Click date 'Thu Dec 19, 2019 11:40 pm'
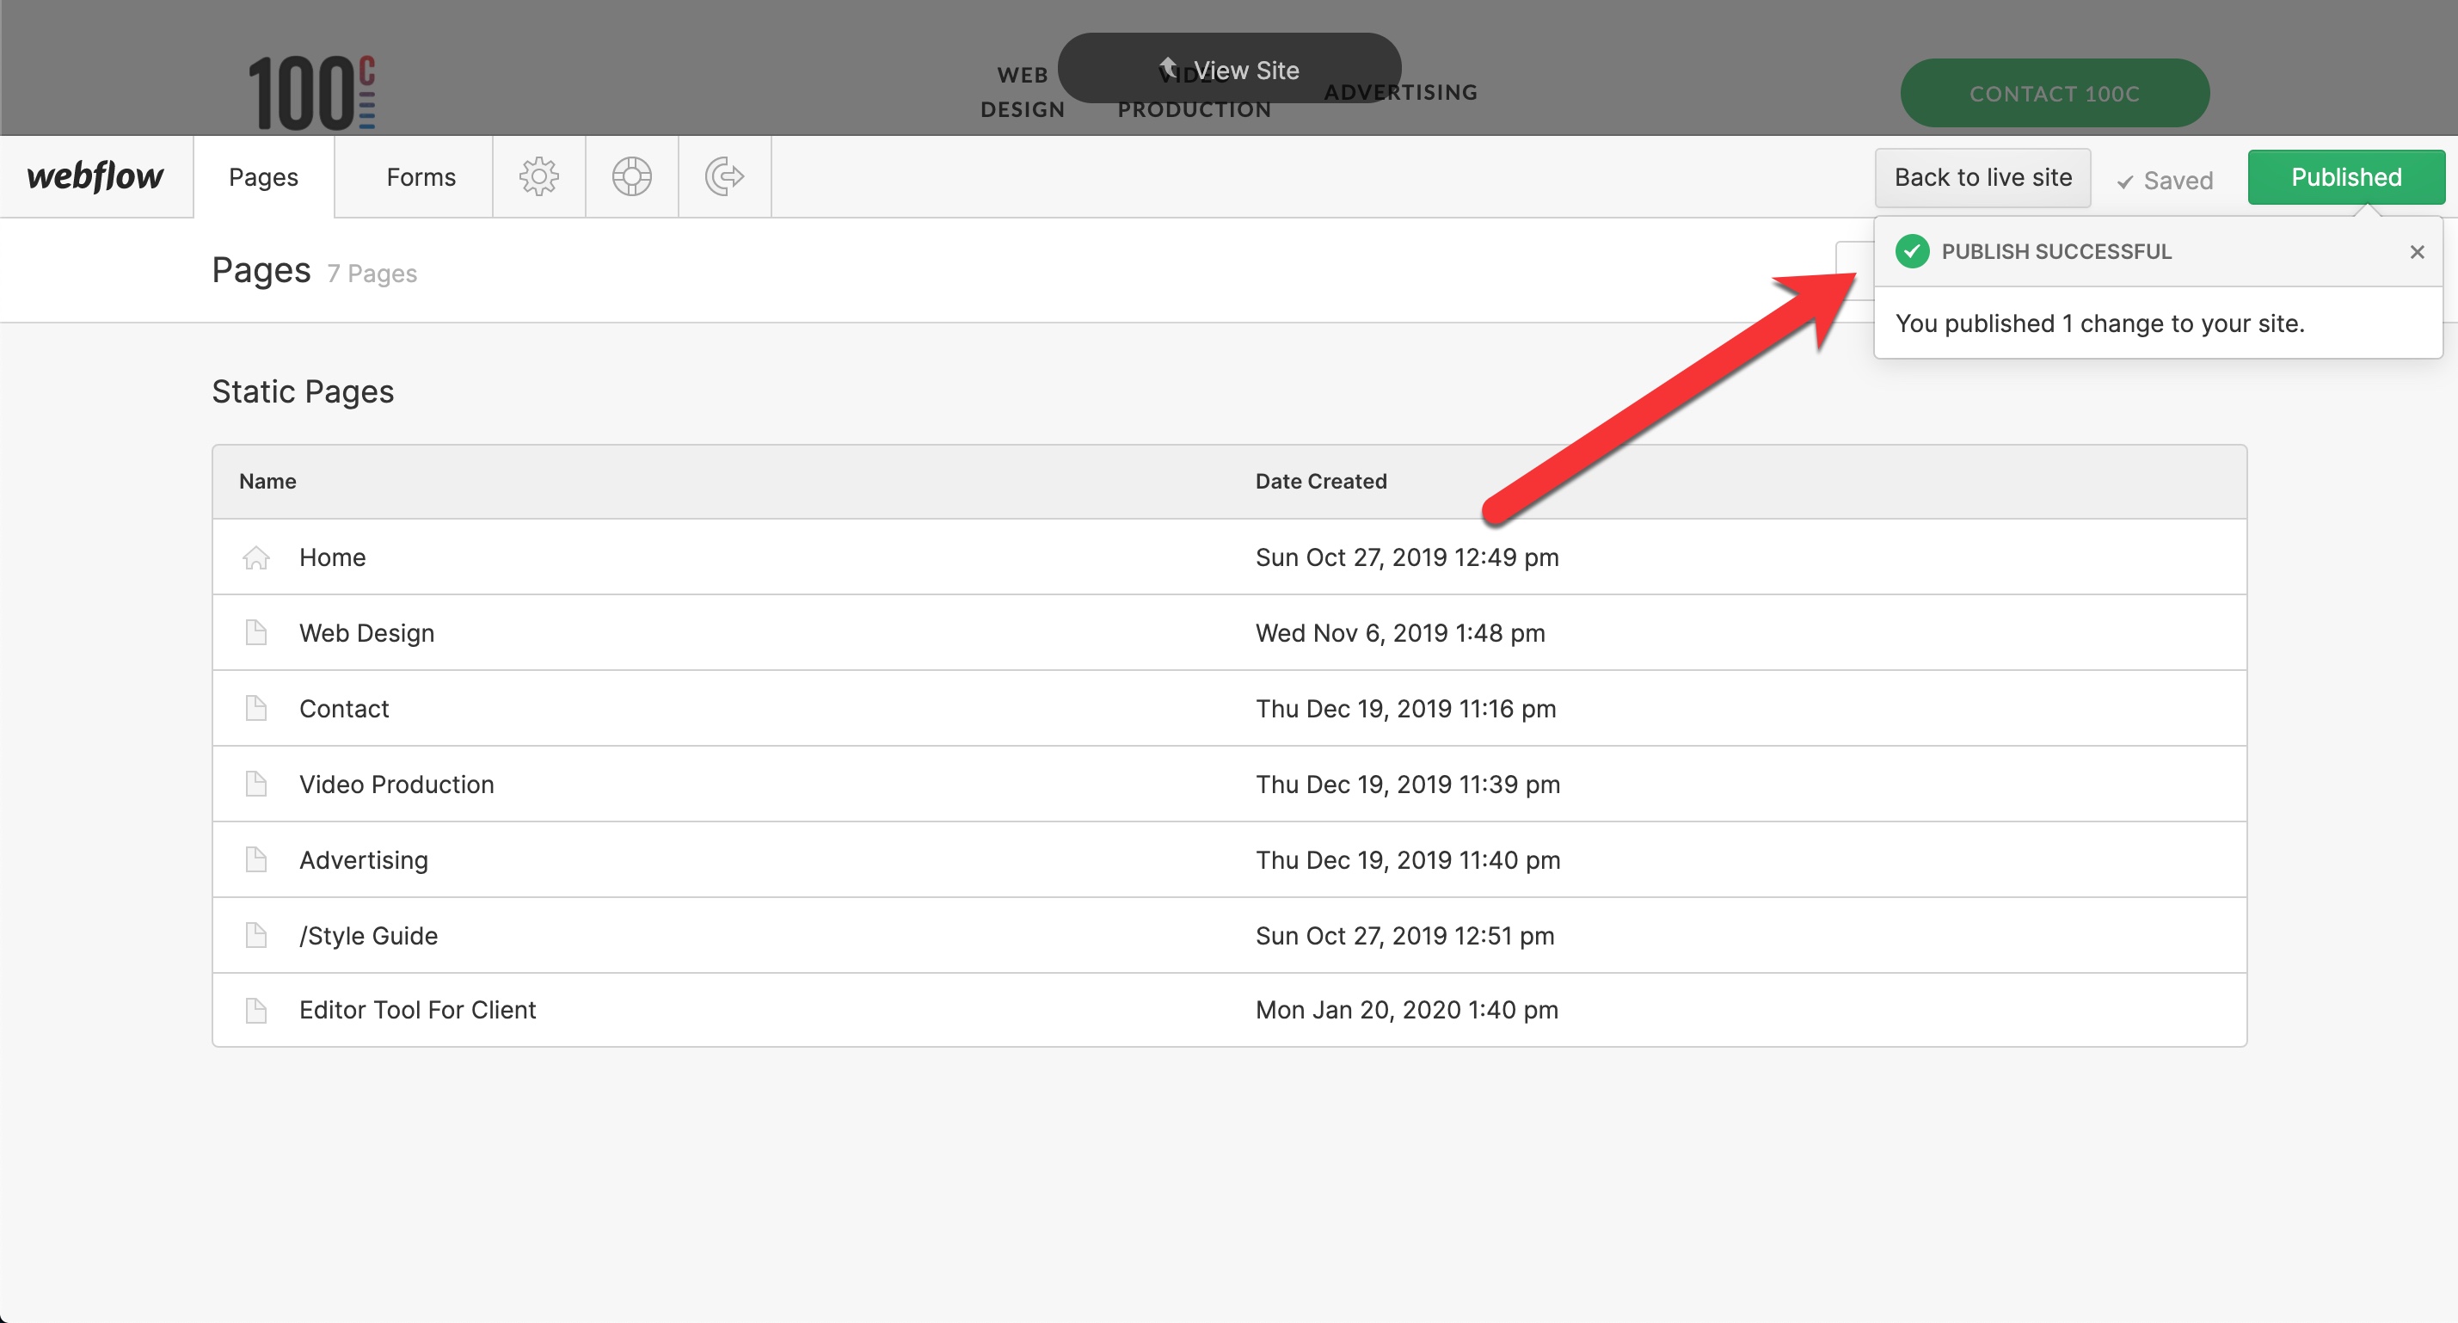 (1407, 860)
